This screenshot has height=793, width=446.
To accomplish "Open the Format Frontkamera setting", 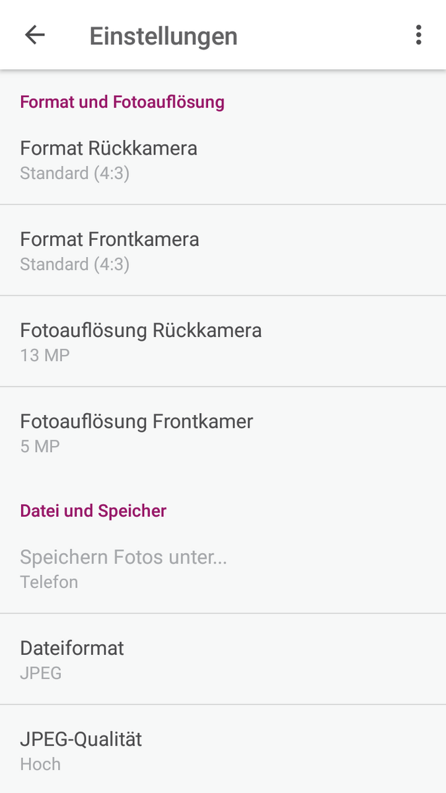I will click(x=223, y=250).
